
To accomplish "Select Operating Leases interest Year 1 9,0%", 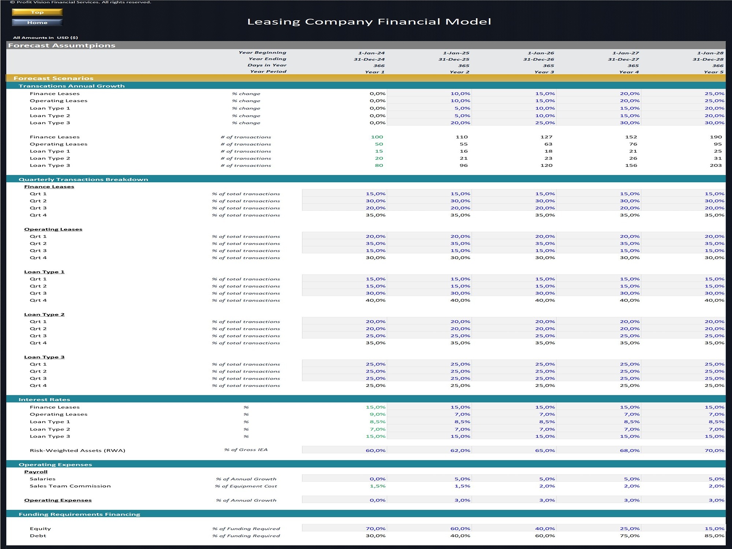I will coord(378,414).
